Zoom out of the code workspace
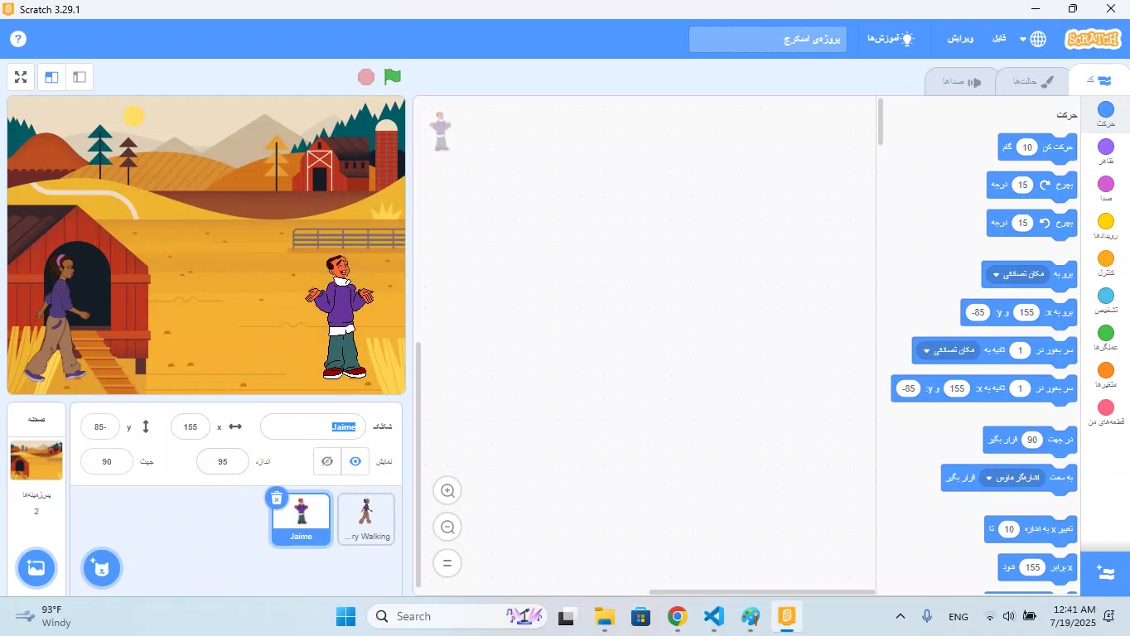This screenshot has height=636, width=1130. [x=447, y=528]
